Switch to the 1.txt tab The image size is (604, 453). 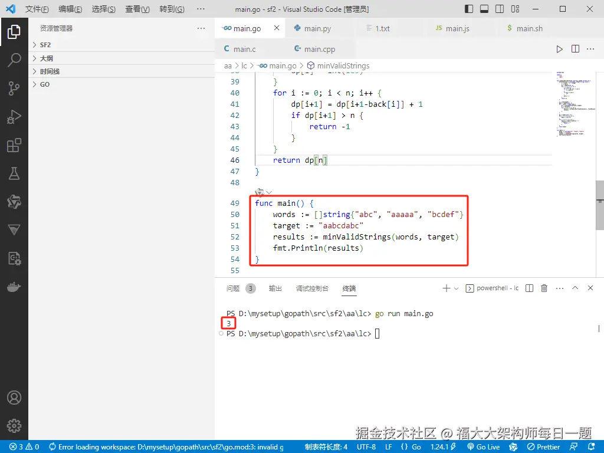point(382,28)
